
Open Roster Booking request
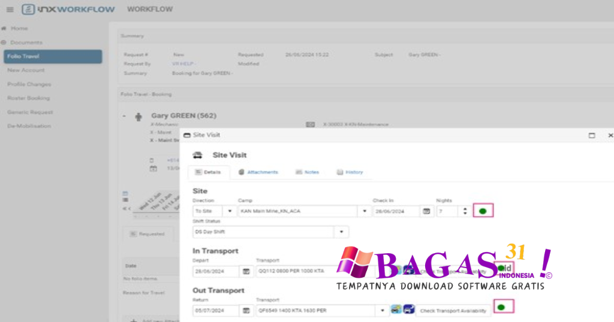(x=28, y=98)
